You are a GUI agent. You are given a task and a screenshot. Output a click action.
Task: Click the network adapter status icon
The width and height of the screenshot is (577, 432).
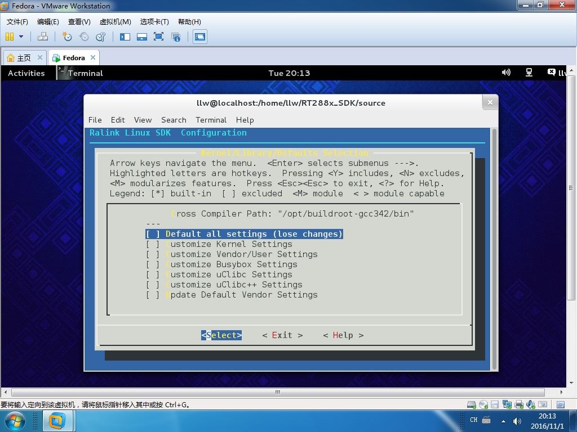click(x=507, y=404)
